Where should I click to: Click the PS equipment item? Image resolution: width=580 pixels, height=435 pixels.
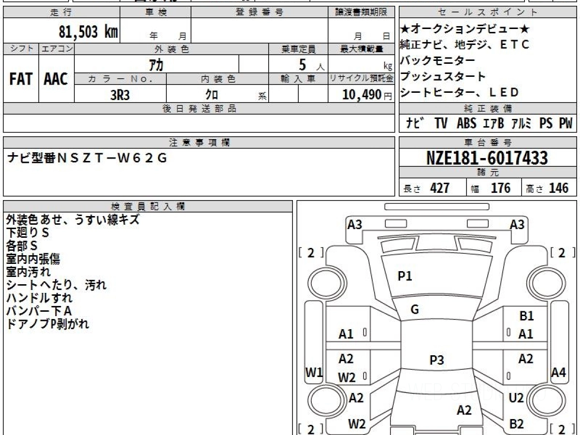pyautogui.click(x=546, y=123)
